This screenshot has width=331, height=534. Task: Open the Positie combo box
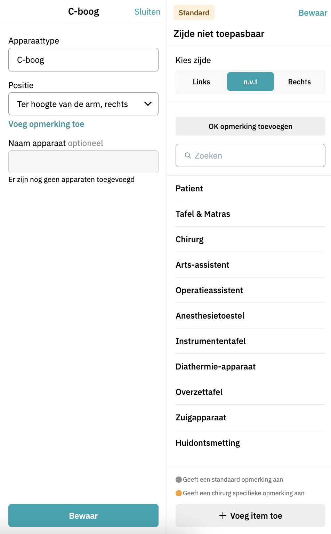tap(83, 104)
